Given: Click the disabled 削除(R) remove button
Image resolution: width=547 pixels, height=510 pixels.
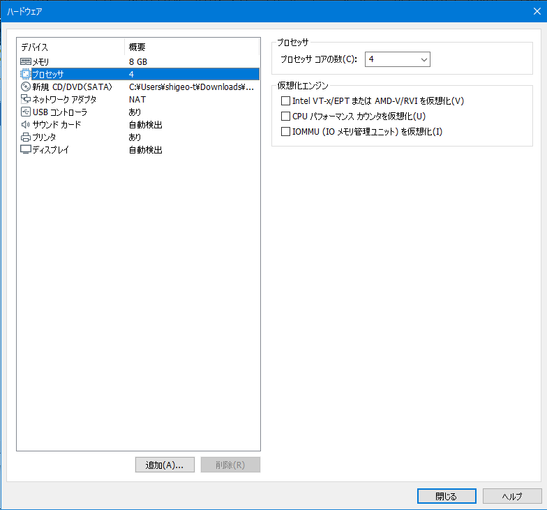Looking at the screenshot, I should tap(230, 465).
